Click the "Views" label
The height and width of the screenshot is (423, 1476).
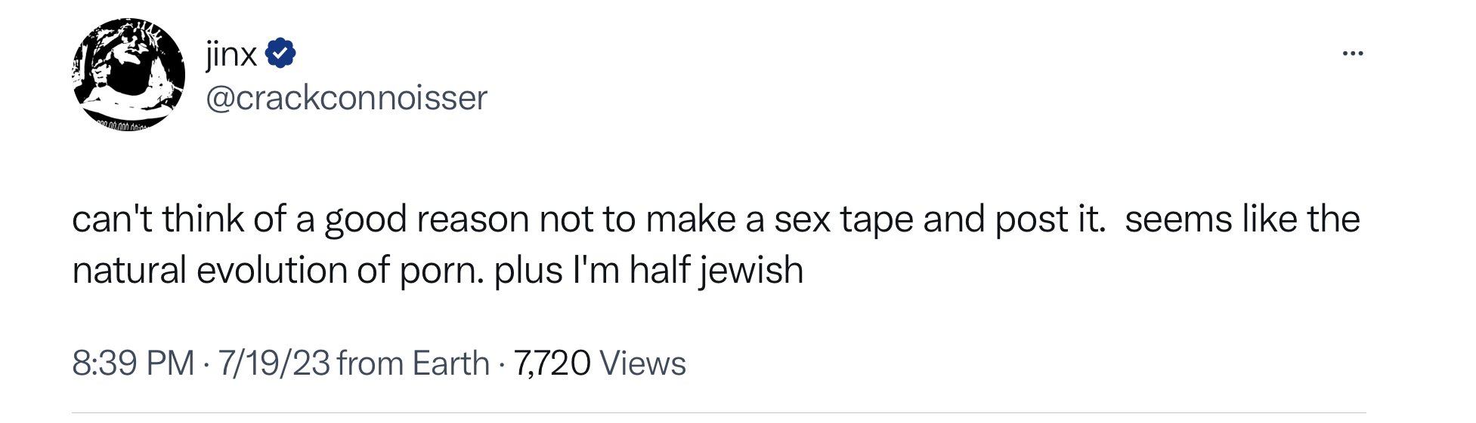point(642,363)
